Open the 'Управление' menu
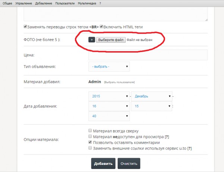The width and height of the screenshot is (224, 172). pos(24,3)
